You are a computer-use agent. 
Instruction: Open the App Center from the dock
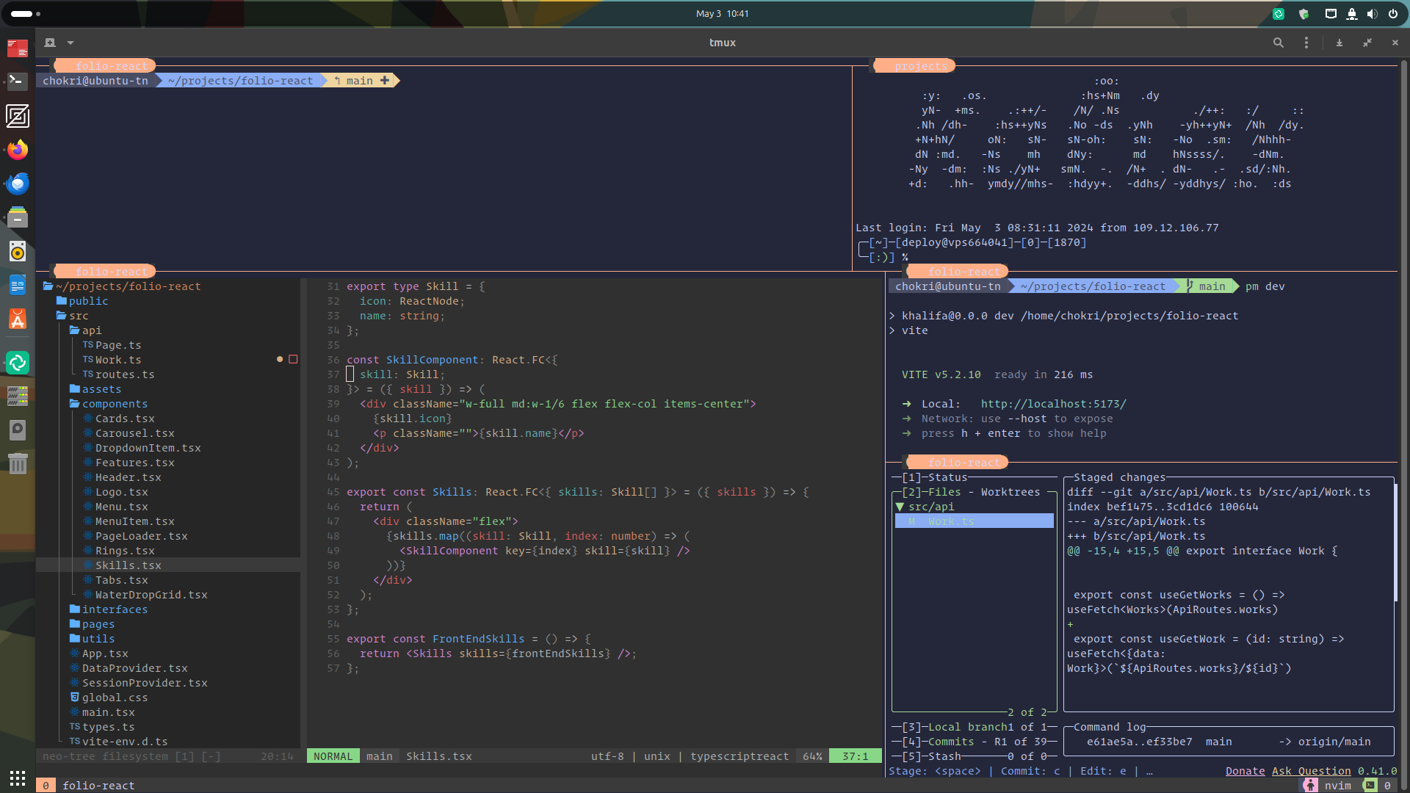coord(17,319)
